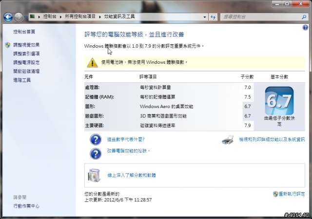Click the processor subscore 7.0
This screenshot has height=219, width=312.
pos(248,88)
